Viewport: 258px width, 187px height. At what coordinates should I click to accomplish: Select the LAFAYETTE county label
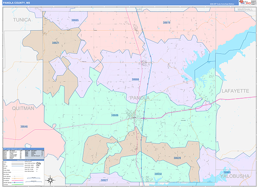click(x=235, y=91)
